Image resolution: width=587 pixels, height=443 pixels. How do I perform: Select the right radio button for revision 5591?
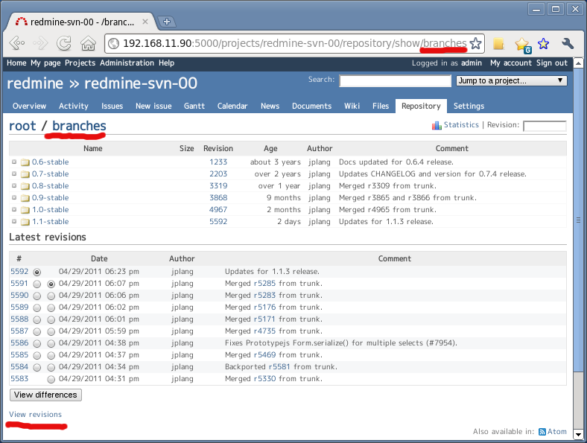coord(51,284)
